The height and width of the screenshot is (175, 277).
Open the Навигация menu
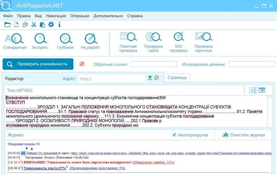(x=56, y=16)
